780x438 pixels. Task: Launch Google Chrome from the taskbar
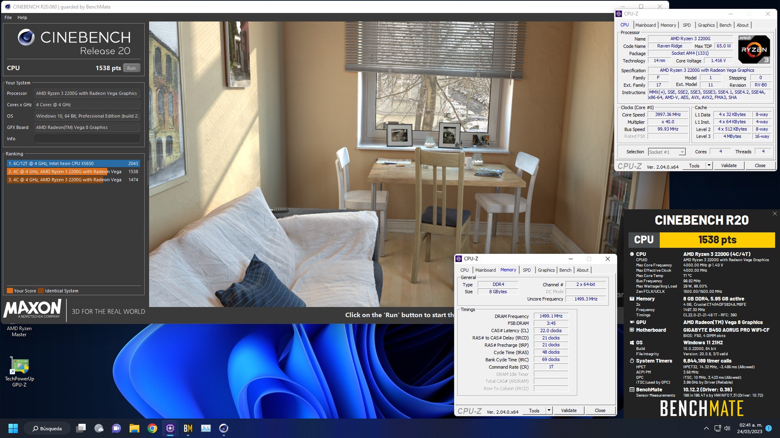(152, 428)
